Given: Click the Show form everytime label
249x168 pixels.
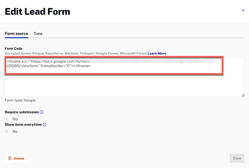Looking at the screenshot, I should [23, 125].
